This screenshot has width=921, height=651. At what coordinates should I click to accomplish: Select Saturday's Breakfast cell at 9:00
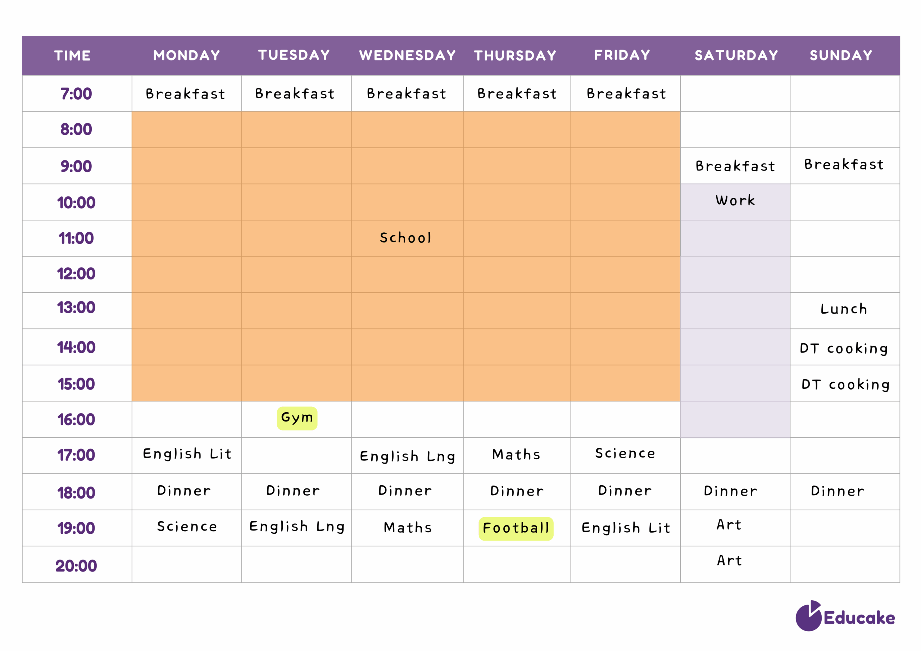(x=735, y=166)
